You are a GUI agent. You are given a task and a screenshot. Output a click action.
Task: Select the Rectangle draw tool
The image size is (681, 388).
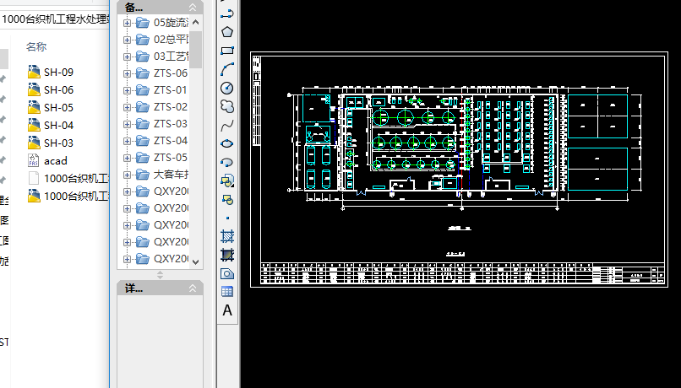(x=227, y=51)
